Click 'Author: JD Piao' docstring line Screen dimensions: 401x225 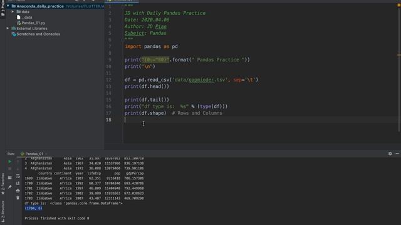pyautogui.click(x=145, y=26)
